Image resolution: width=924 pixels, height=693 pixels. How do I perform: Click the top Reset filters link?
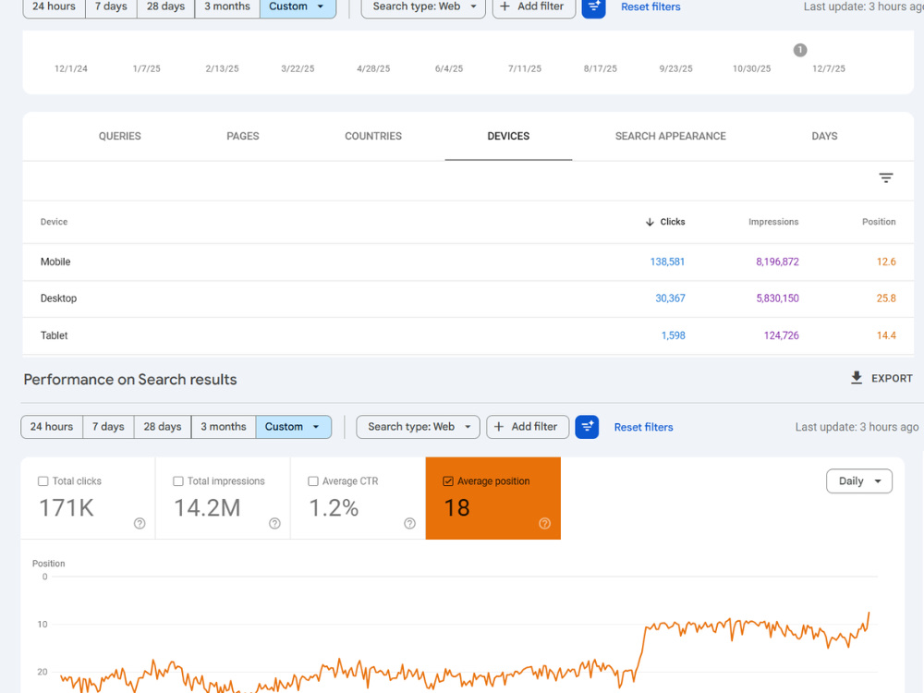[650, 7]
